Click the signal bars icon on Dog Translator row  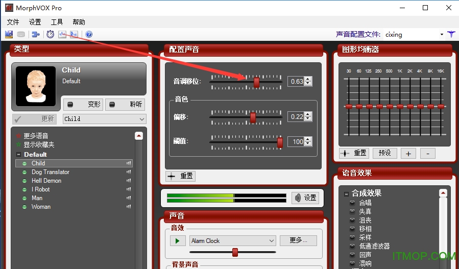coord(129,172)
